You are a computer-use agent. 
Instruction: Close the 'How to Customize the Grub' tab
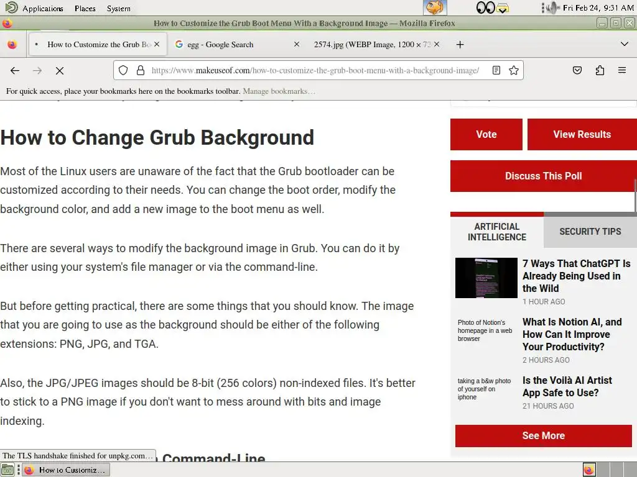click(x=157, y=44)
